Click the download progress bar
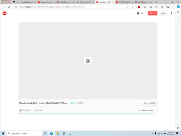This screenshot has height=136, width=181. click(x=88, y=114)
